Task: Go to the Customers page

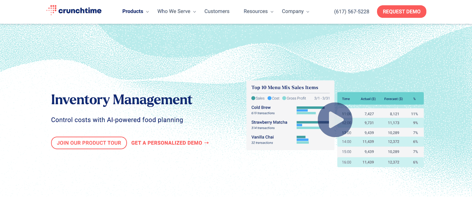Action: coord(217,11)
